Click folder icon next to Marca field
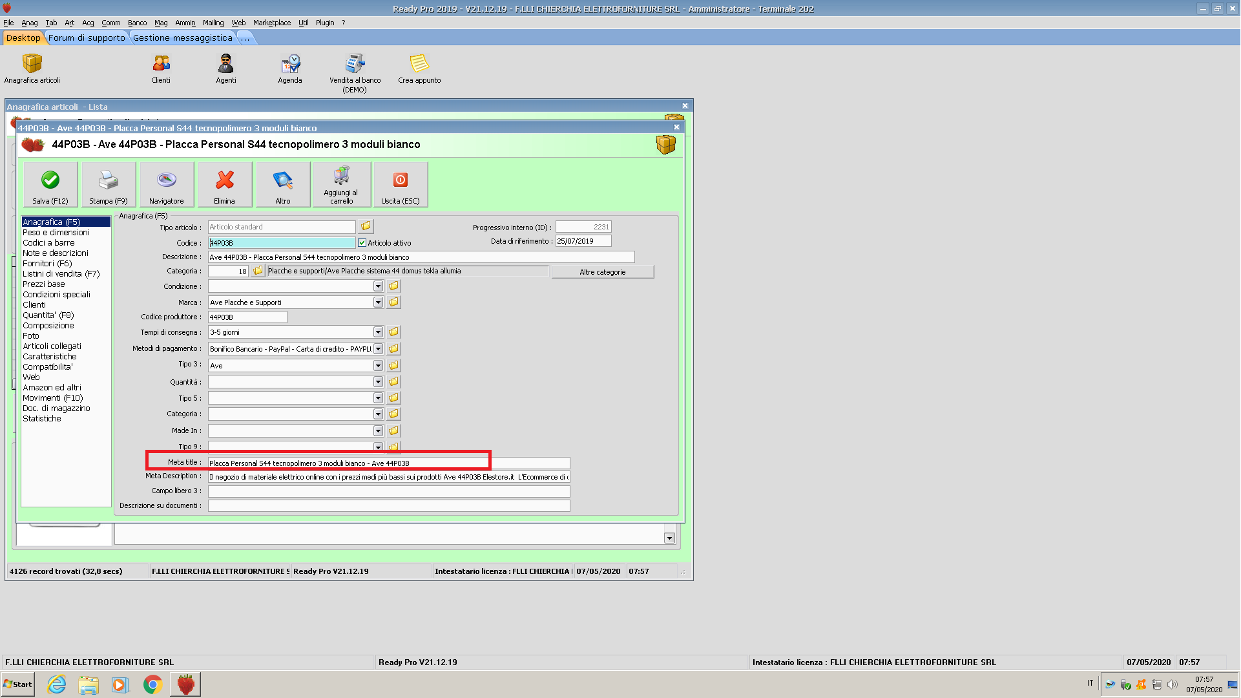Screen dimensions: 1241x698 pyautogui.click(x=393, y=302)
